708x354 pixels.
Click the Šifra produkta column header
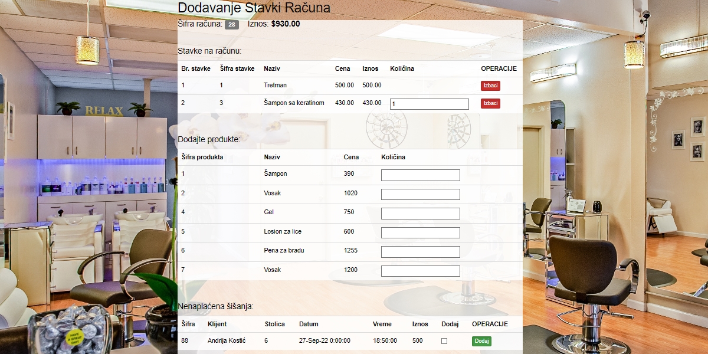click(202, 157)
